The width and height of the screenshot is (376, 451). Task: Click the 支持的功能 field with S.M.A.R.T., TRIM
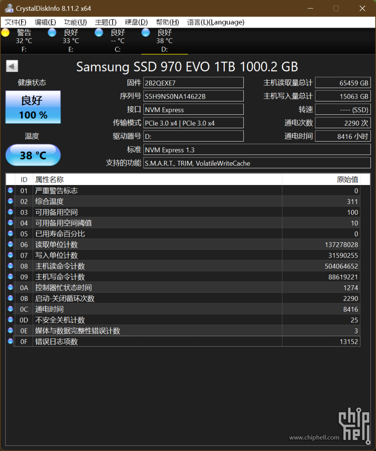click(x=257, y=163)
